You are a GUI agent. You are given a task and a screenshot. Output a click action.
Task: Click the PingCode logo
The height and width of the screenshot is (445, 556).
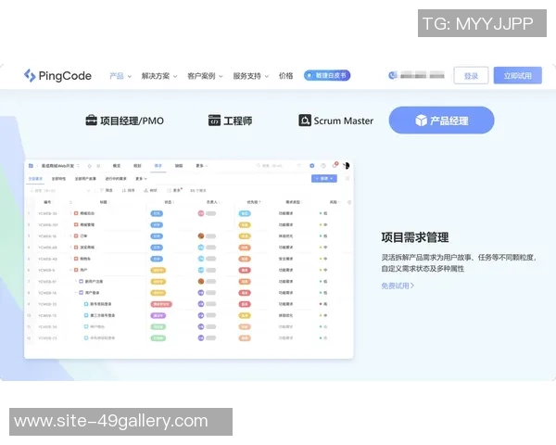click(57, 76)
